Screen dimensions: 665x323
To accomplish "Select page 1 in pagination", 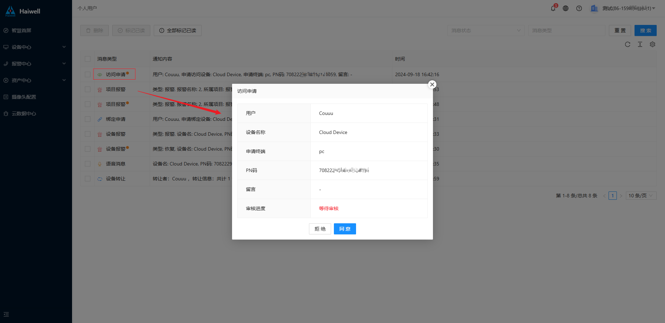I will [x=613, y=196].
